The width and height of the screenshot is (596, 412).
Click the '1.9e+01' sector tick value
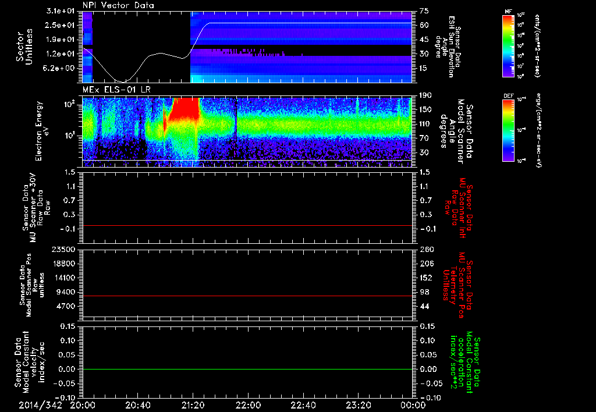tap(61, 40)
